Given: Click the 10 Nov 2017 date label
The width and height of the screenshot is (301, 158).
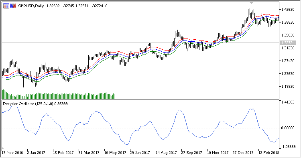Looking at the screenshot, I should [x=218, y=153].
